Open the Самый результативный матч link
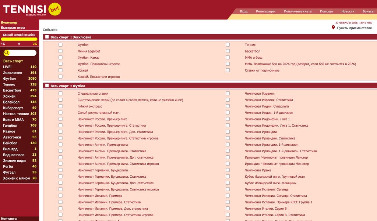This screenshot has height=221, width=377. [x=99, y=113]
